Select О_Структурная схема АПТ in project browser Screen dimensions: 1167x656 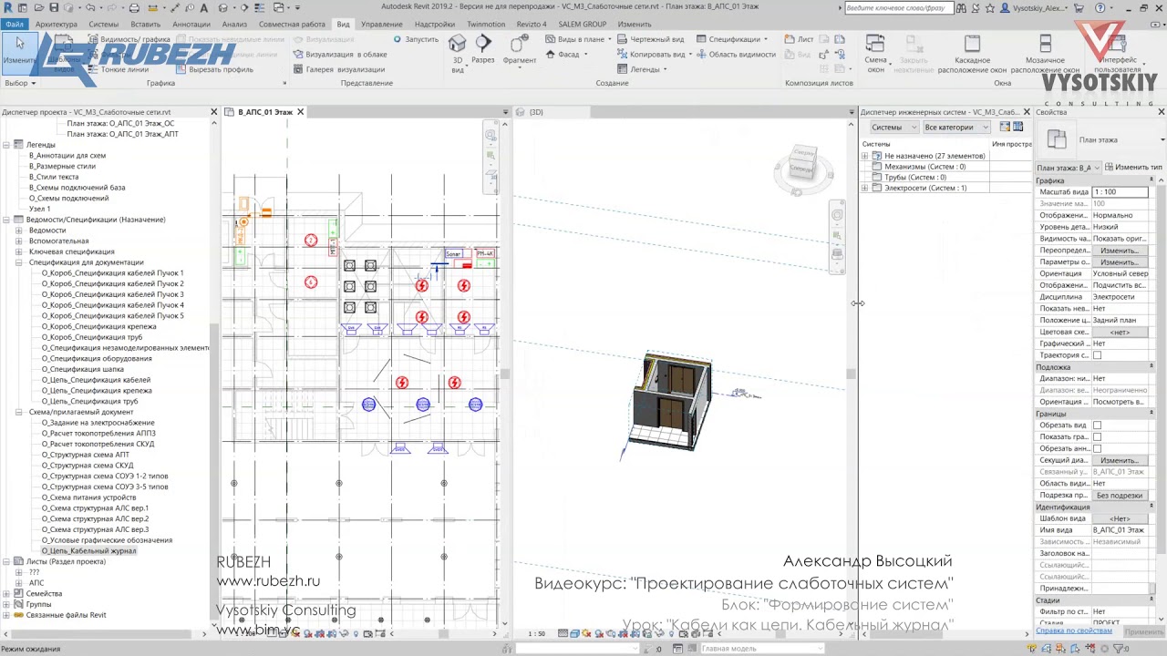pyautogui.click(x=86, y=455)
